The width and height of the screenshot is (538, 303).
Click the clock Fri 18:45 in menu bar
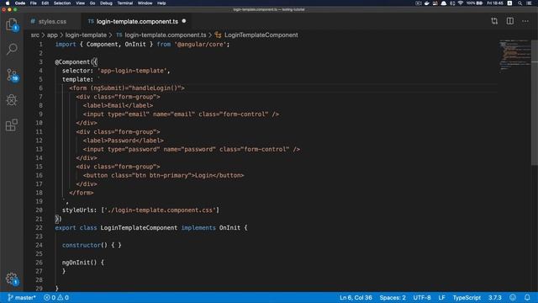click(495, 3)
